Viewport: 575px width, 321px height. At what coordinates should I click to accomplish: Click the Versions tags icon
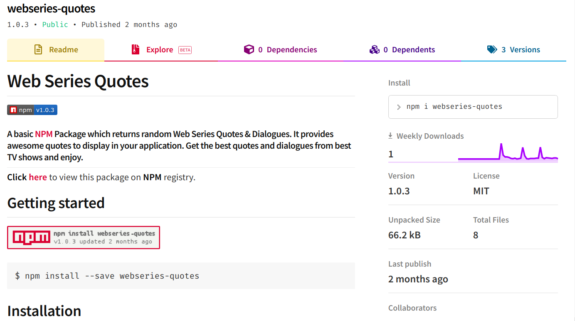pyautogui.click(x=492, y=50)
